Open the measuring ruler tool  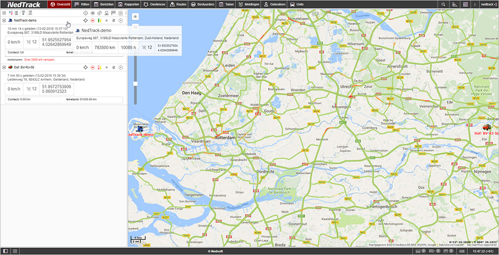coord(454,4)
